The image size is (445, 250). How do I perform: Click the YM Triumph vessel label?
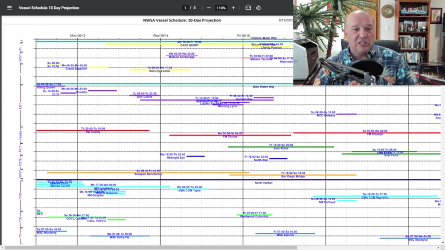point(375,134)
